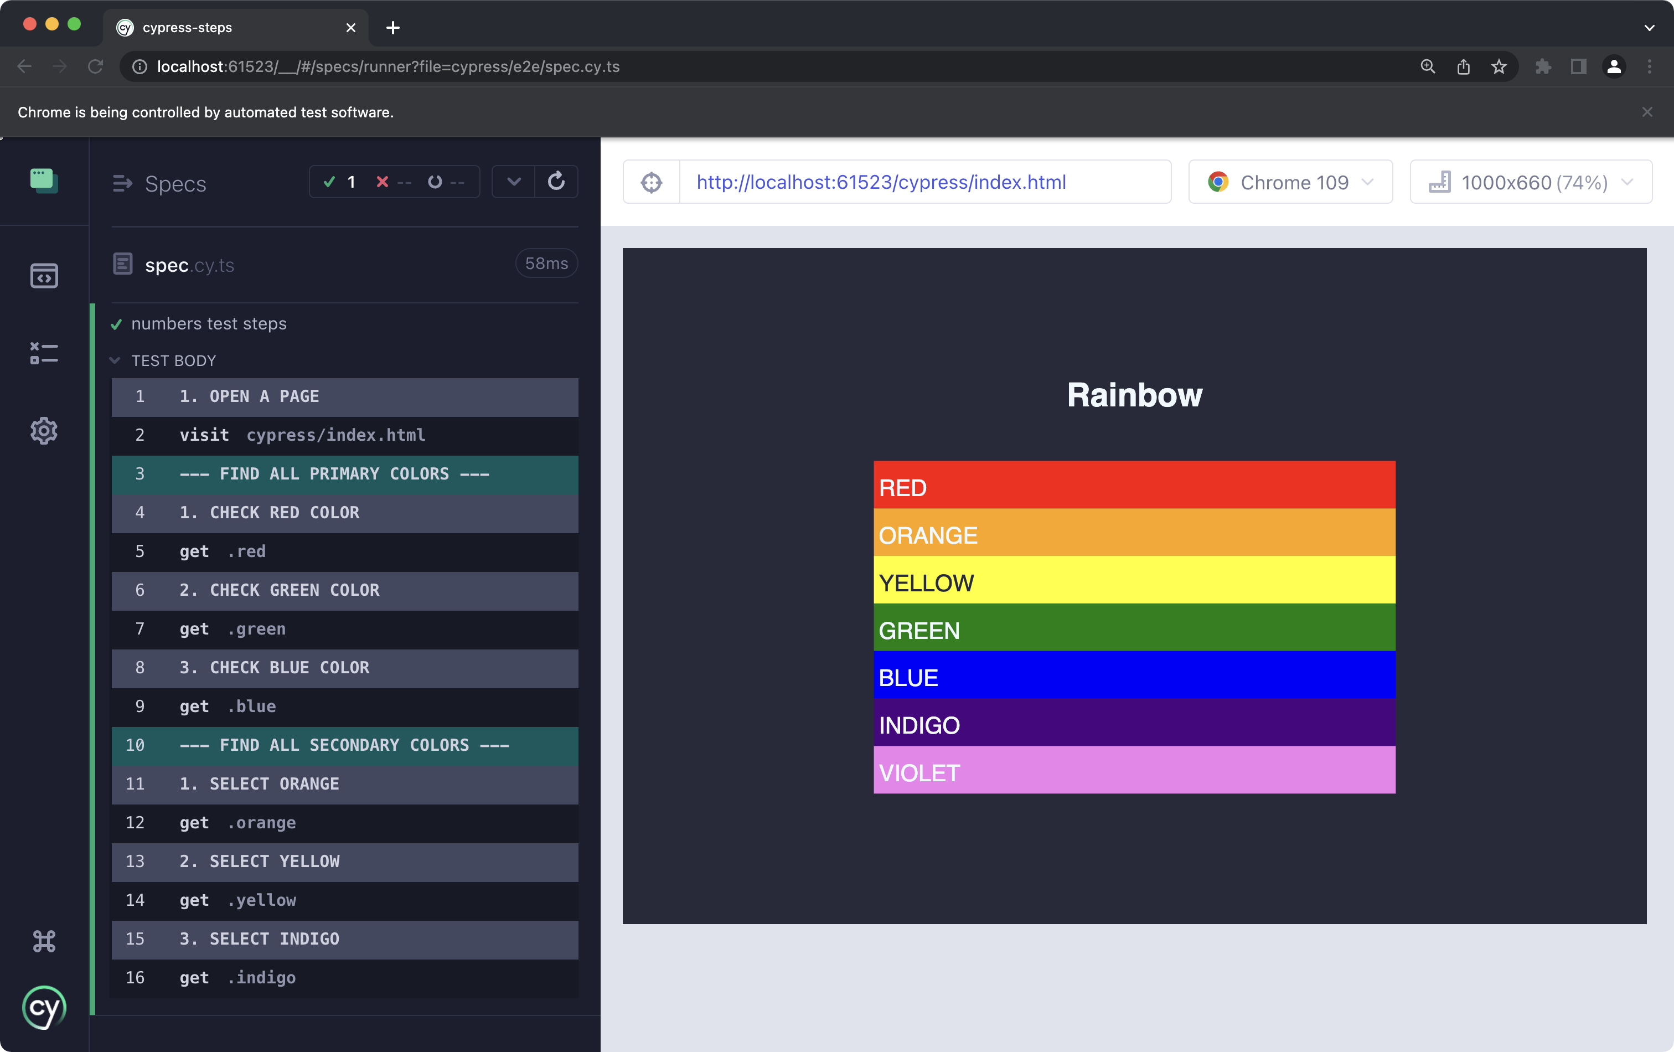Click the failing tests count indicator
The height and width of the screenshot is (1052, 1674).
click(x=394, y=182)
